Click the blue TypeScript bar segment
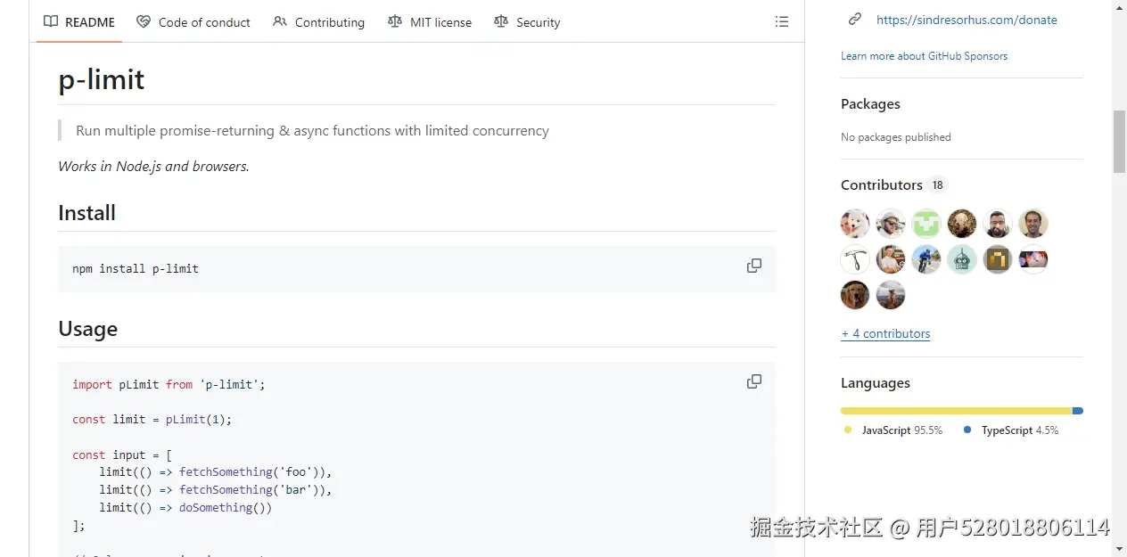 pyautogui.click(x=1078, y=411)
